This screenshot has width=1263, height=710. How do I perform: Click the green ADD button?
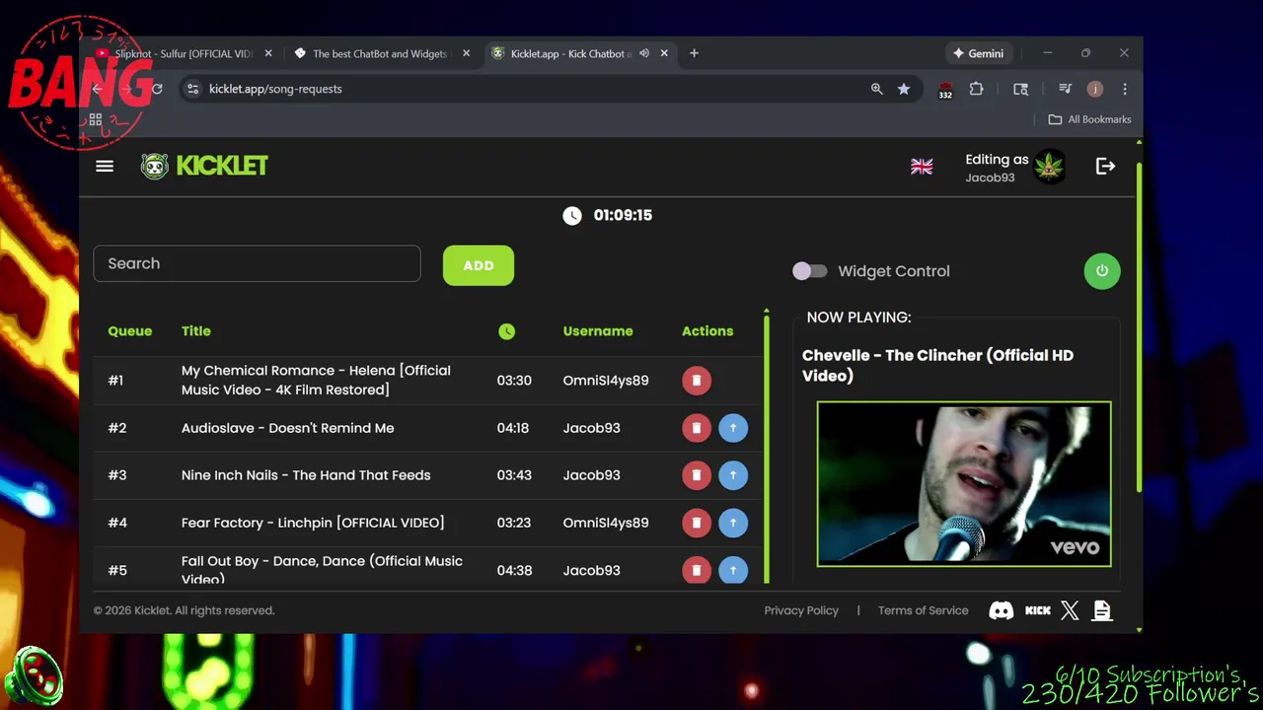(x=479, y=265)
